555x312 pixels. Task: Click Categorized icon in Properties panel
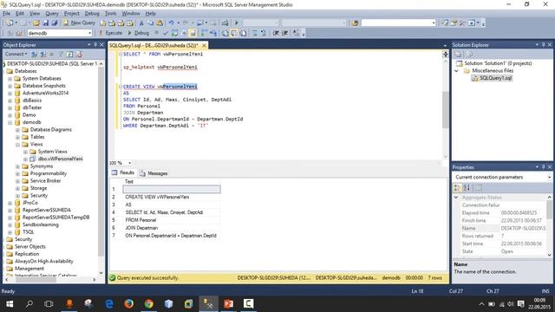457,187
